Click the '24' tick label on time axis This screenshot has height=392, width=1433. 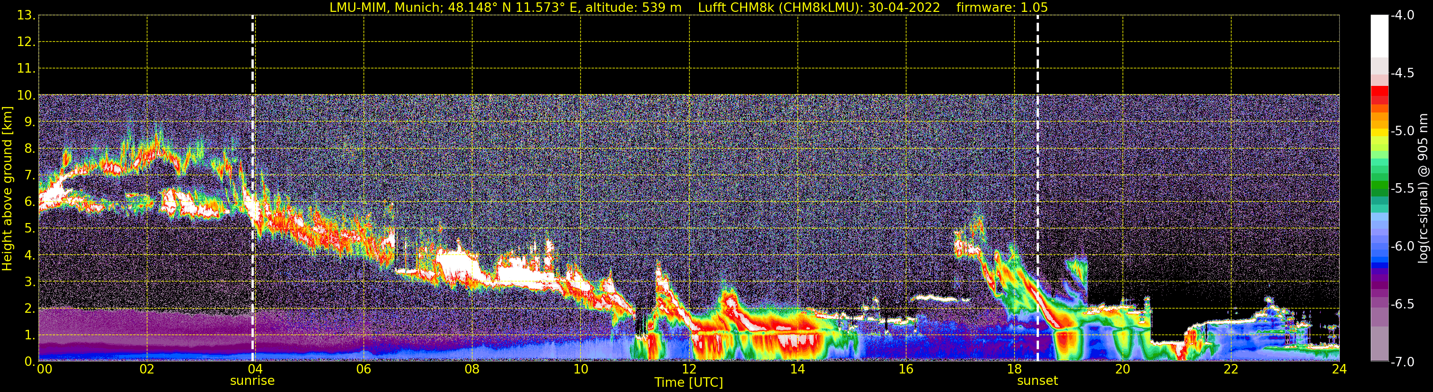(1339, 369)
